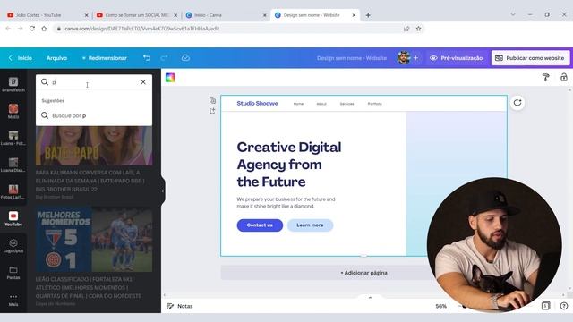
Task: Select the About nav item in design
Action: click(x=321, y=104)
